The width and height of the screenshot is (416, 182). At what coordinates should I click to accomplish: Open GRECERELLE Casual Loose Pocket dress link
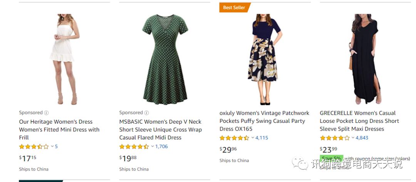pyautogui.click(x=359, y=121)
